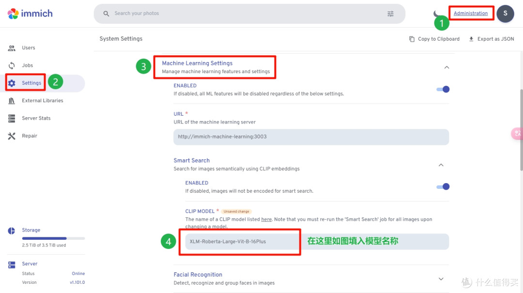Click the Server icon in sidebar
Screen dimensions: 523x293
coord(12,264)
